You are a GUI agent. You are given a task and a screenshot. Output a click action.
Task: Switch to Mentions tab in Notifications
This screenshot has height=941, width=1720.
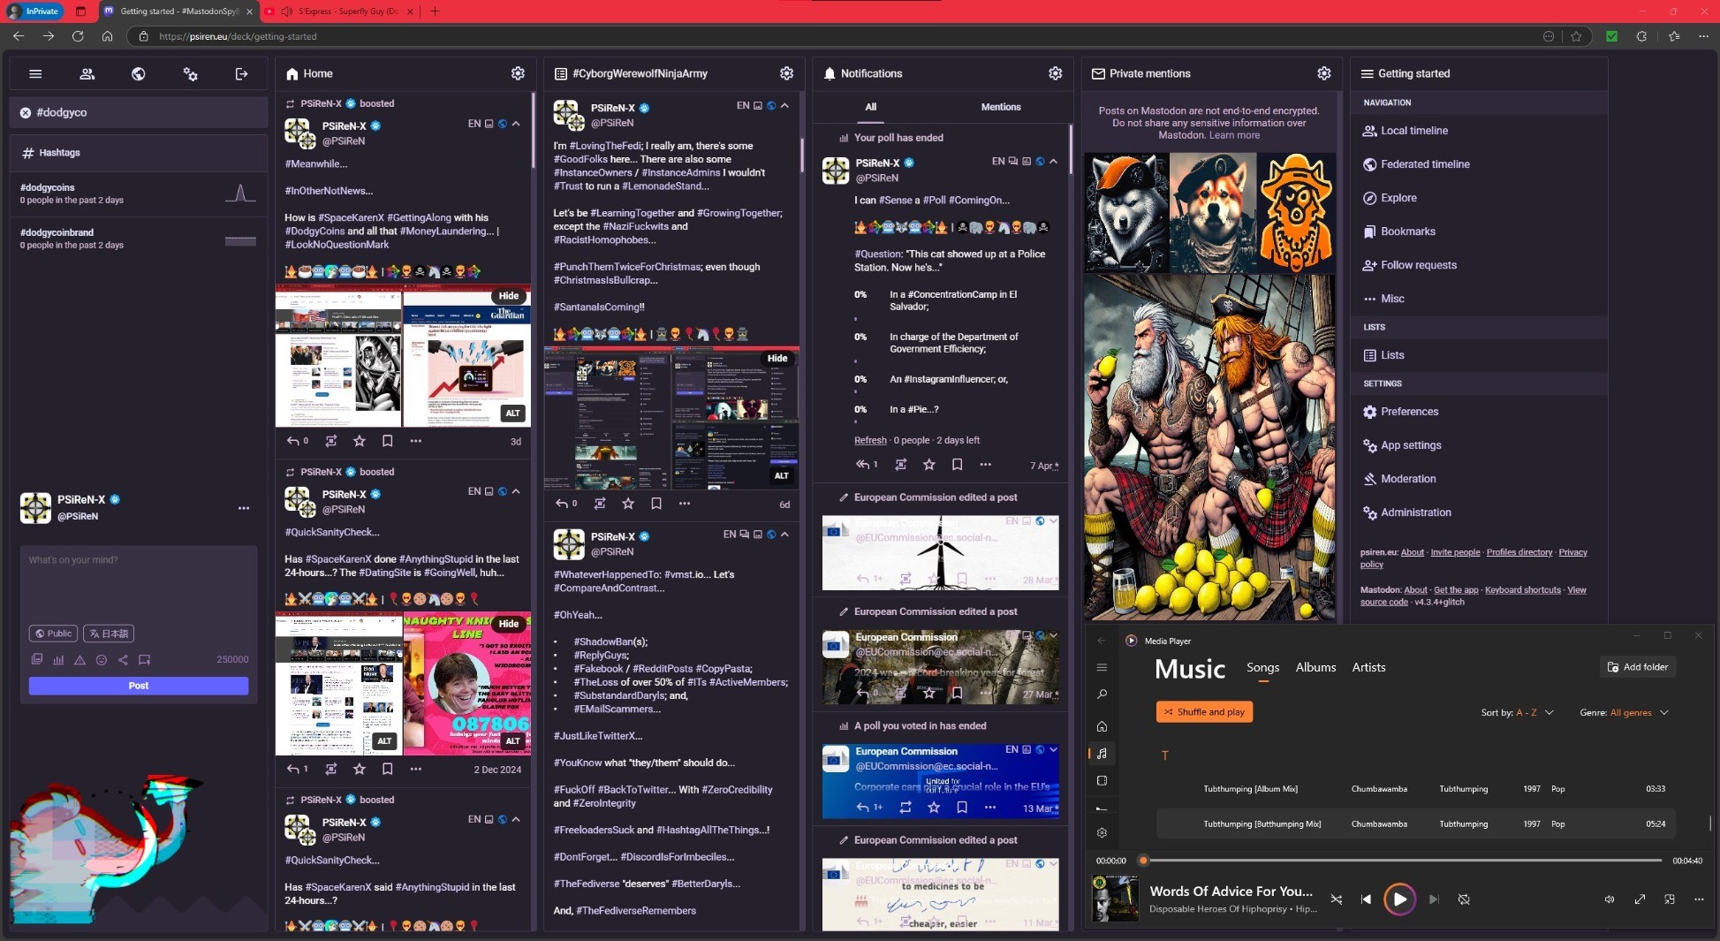click(x=1001, y=107)
